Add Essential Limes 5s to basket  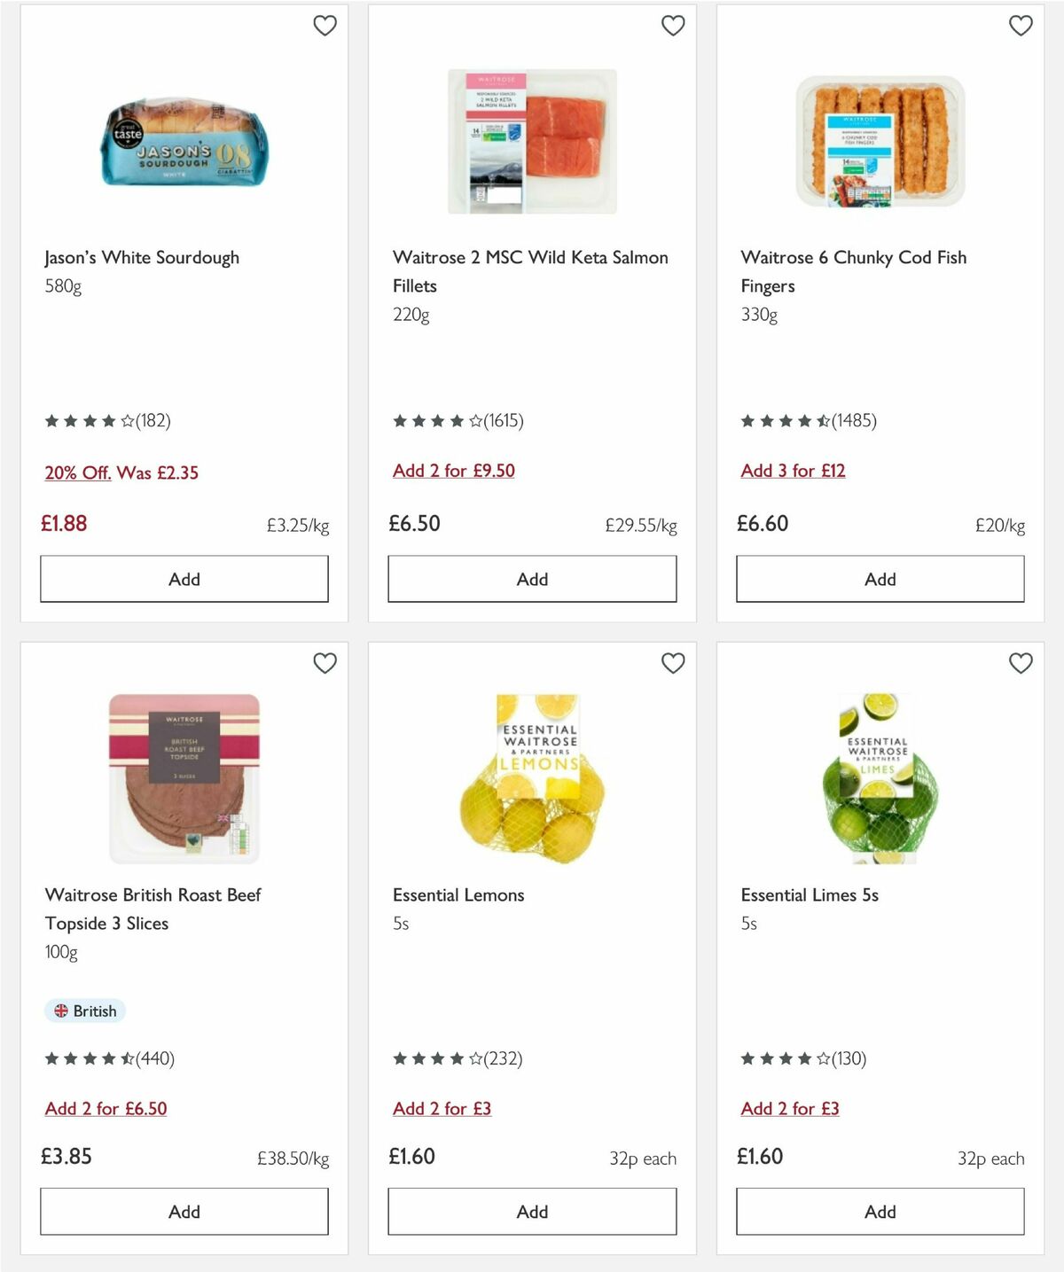879,1211
